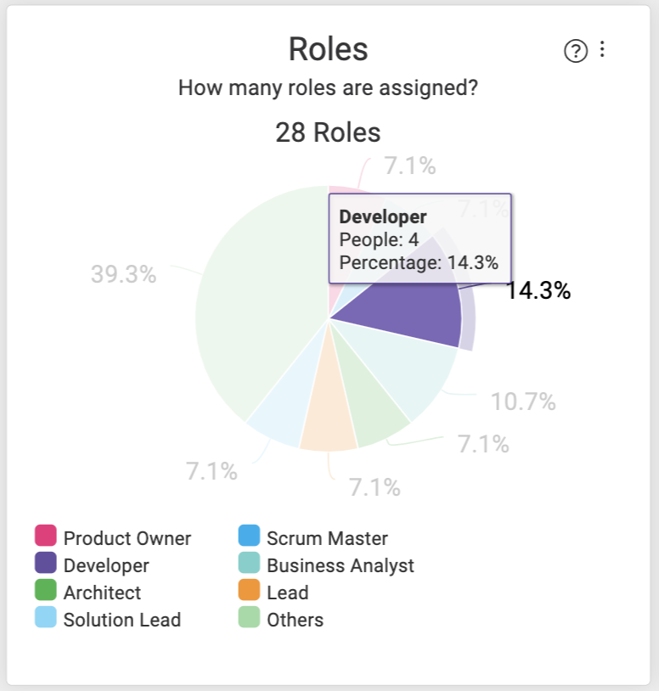
Task: Click the Solution Lead legend swatch
Action: point(45,617)
